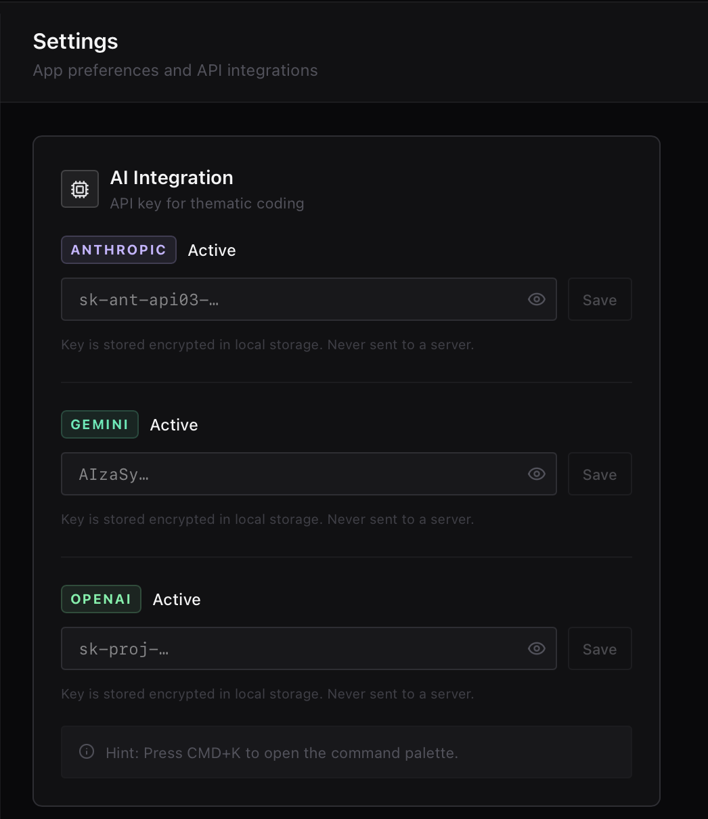This screenshot has width=708, height=819.
Task: Select the GEMINI provider badge
Action: click(99, 424)
